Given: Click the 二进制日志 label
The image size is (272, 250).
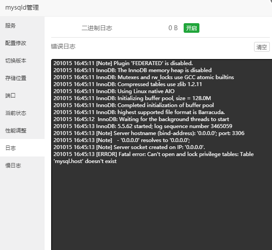Looking at the screenshot, I should coord(97,28).
